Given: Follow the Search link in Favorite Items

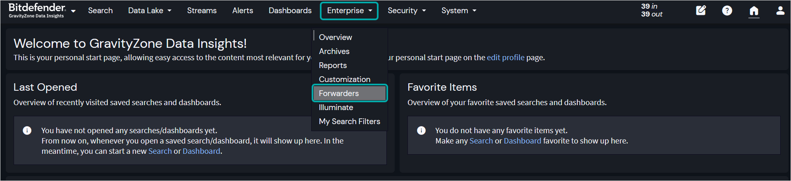Looking at the screenshot, I should 481,141.
